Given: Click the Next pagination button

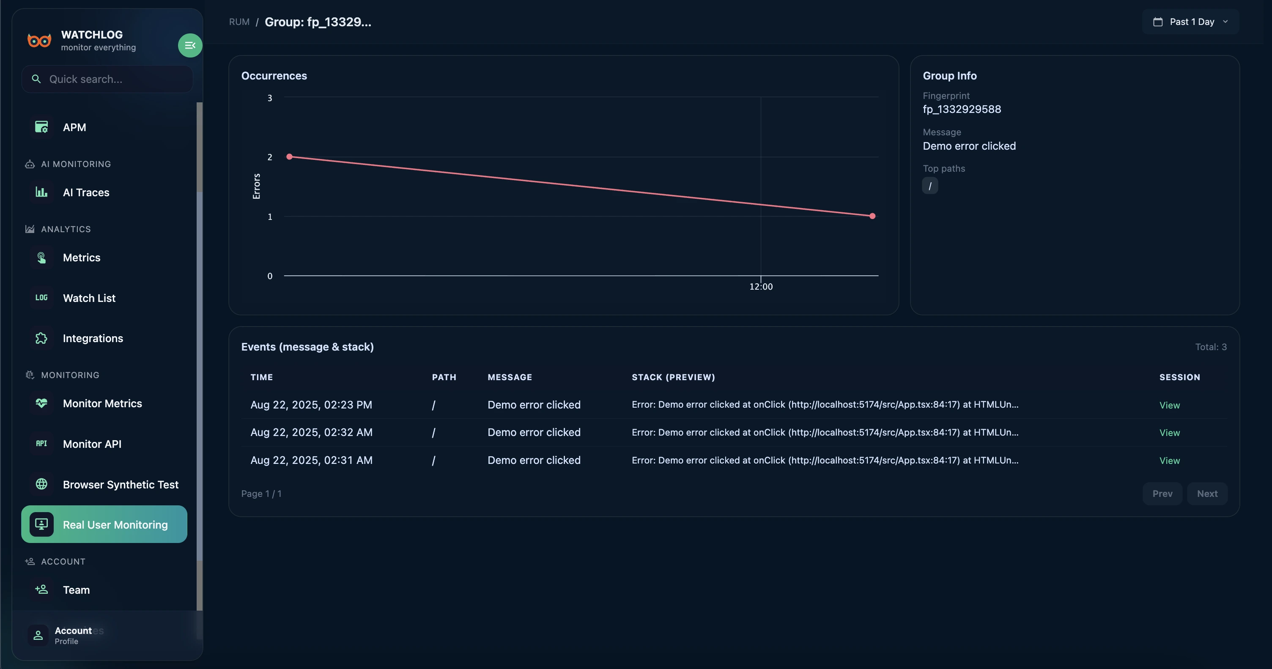Looking at the screenshot, I should [x=1207, y=494].
